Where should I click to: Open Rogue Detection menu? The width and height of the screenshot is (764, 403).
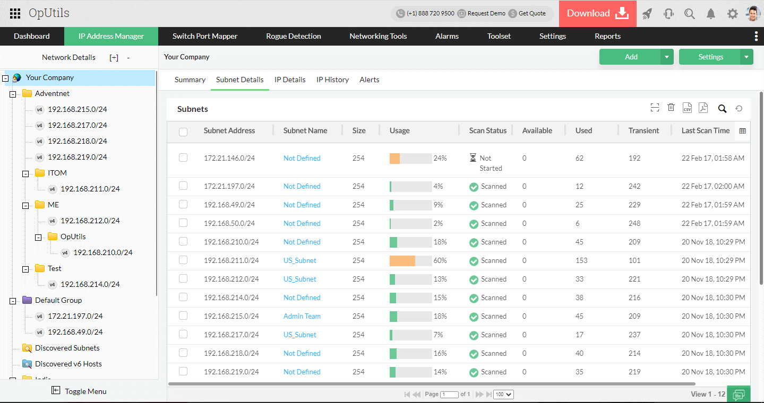click(x=294, y=36)
